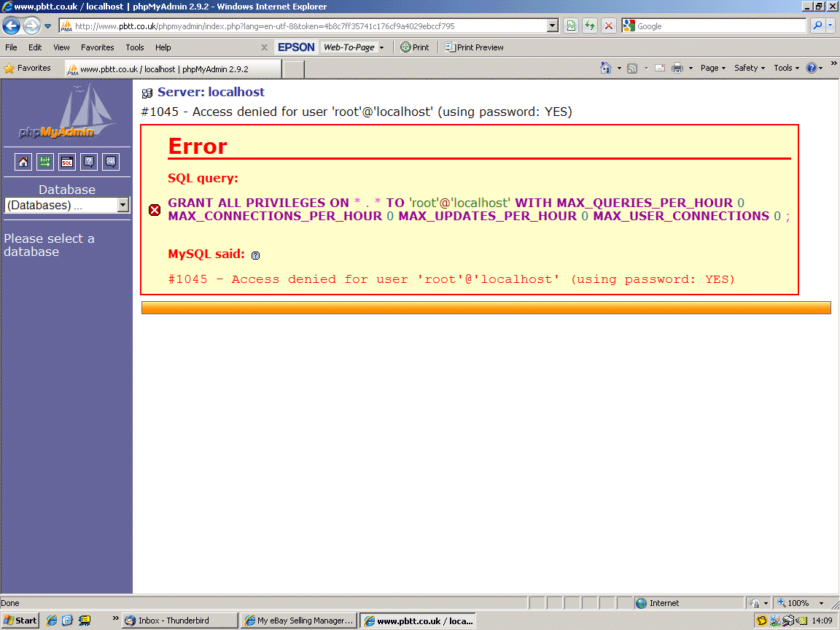Click the Protected Mode padlock status icon
The height and width of the screenshot is (630, 840).
click(x=754, y=603)
